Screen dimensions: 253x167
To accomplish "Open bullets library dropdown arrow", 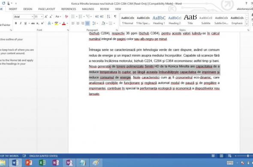I will point(76,17).
